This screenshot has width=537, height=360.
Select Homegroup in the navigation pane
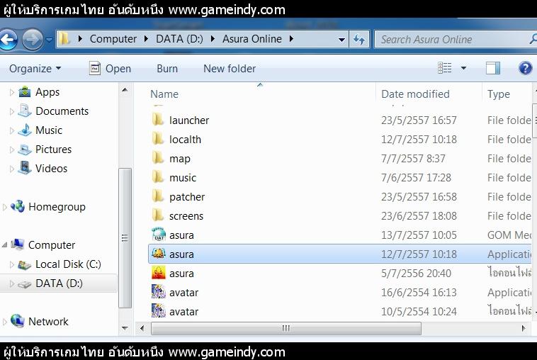click(57, 207)
